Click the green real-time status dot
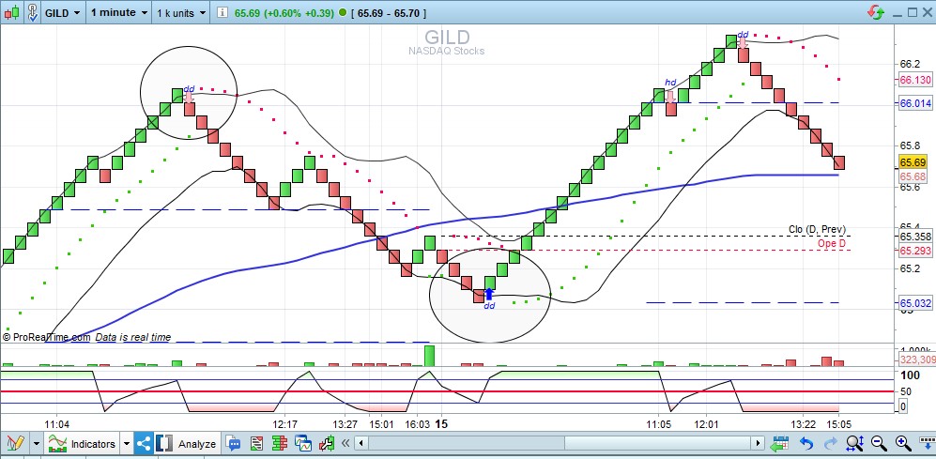 tap(342, 12)
